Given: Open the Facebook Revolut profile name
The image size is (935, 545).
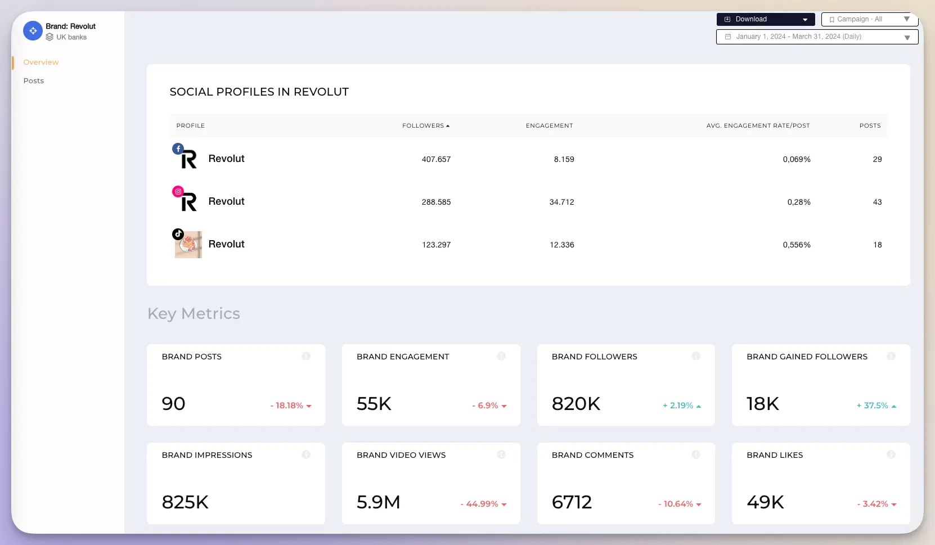Looking at the screenshot, I should tap(227, 159).
